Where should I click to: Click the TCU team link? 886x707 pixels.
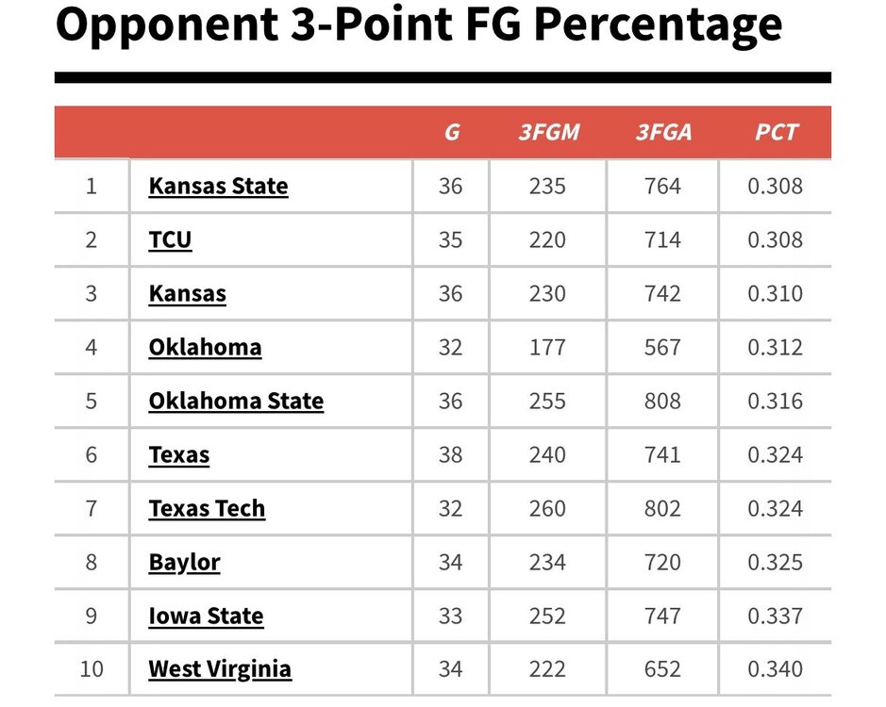point(170,240)
